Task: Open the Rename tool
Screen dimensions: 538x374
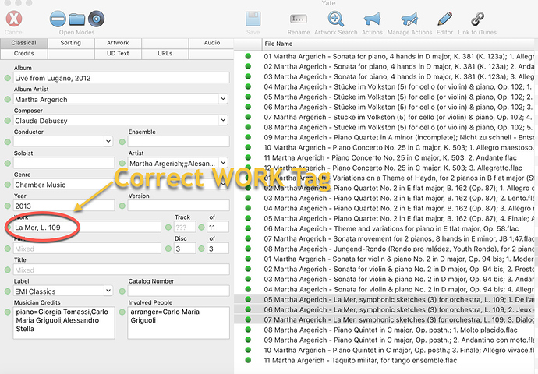Action: pos(299,19)
